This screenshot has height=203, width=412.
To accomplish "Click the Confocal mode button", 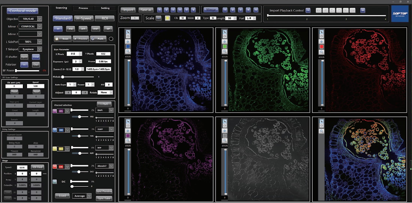I will point(22,11).
